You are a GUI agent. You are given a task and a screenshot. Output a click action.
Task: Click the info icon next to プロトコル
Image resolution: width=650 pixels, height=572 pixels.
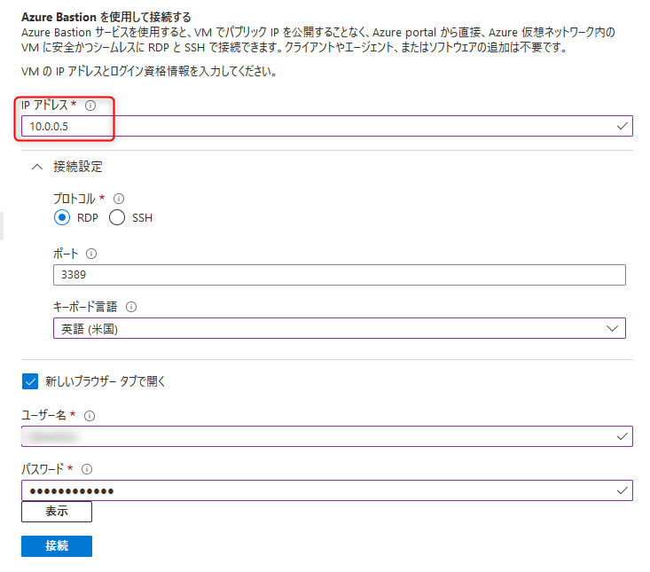point(119,199)
